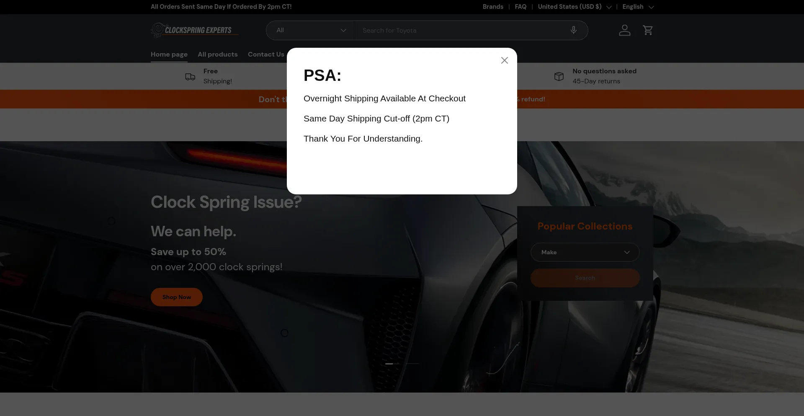Viewport: 804px width, 416px height.
Task: Open the user account login icon
Action: (624, 30)
